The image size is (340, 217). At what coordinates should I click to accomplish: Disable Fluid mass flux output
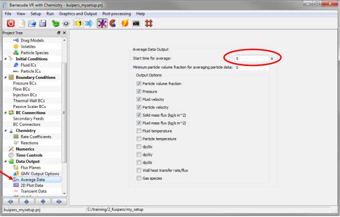[139, 123]
